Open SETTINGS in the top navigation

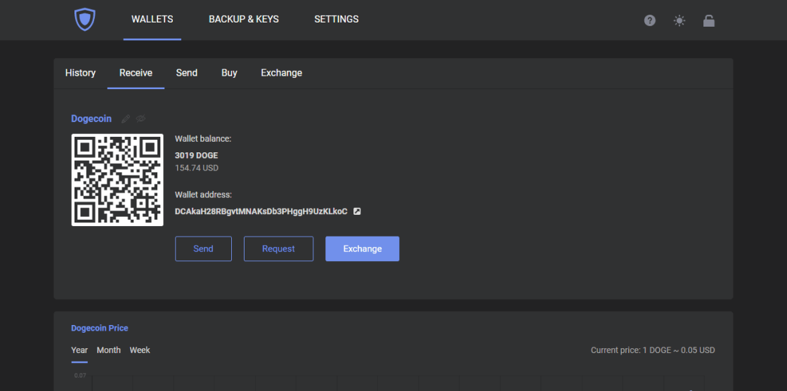tap(337, 20)
